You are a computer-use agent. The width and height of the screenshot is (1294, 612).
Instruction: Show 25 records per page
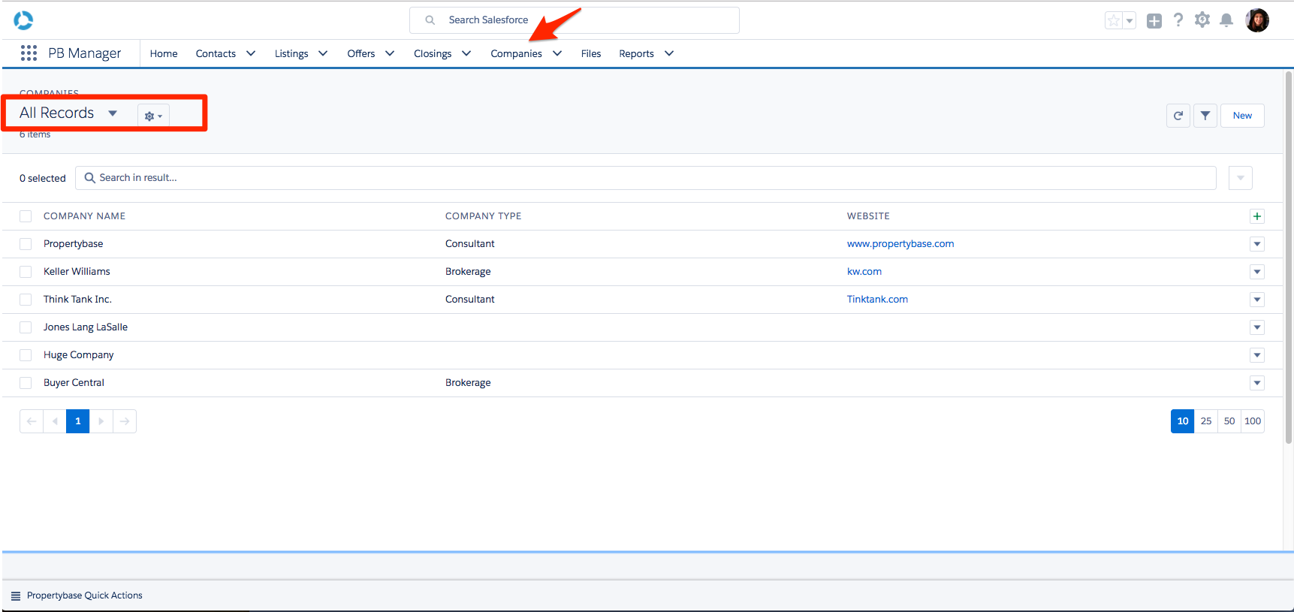click(x=1206, y=421)
